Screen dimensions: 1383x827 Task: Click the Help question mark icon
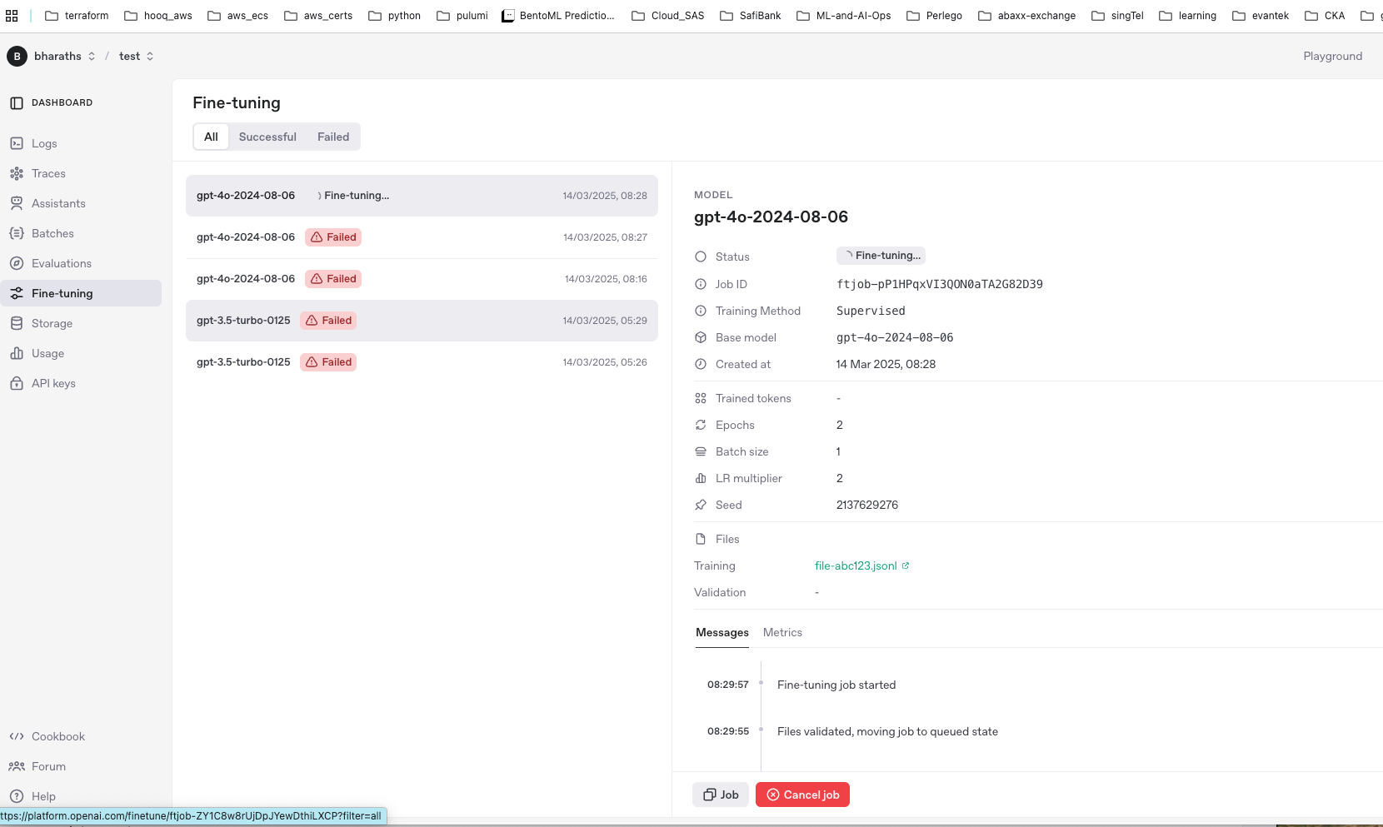click(x=17, y=796)
